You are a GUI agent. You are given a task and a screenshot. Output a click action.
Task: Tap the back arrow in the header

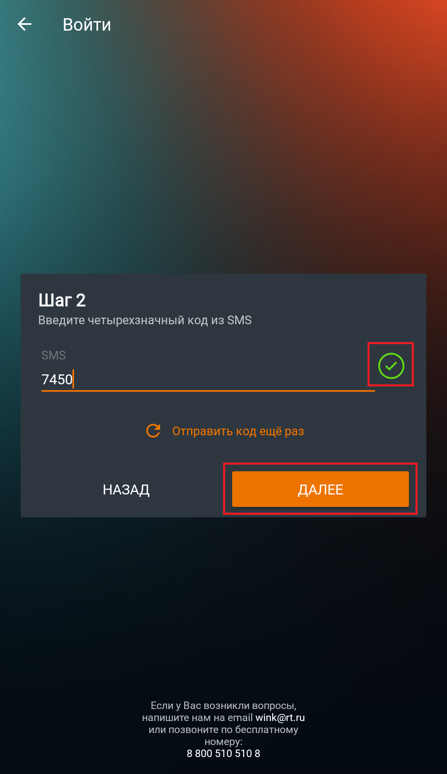click(24, 24)
